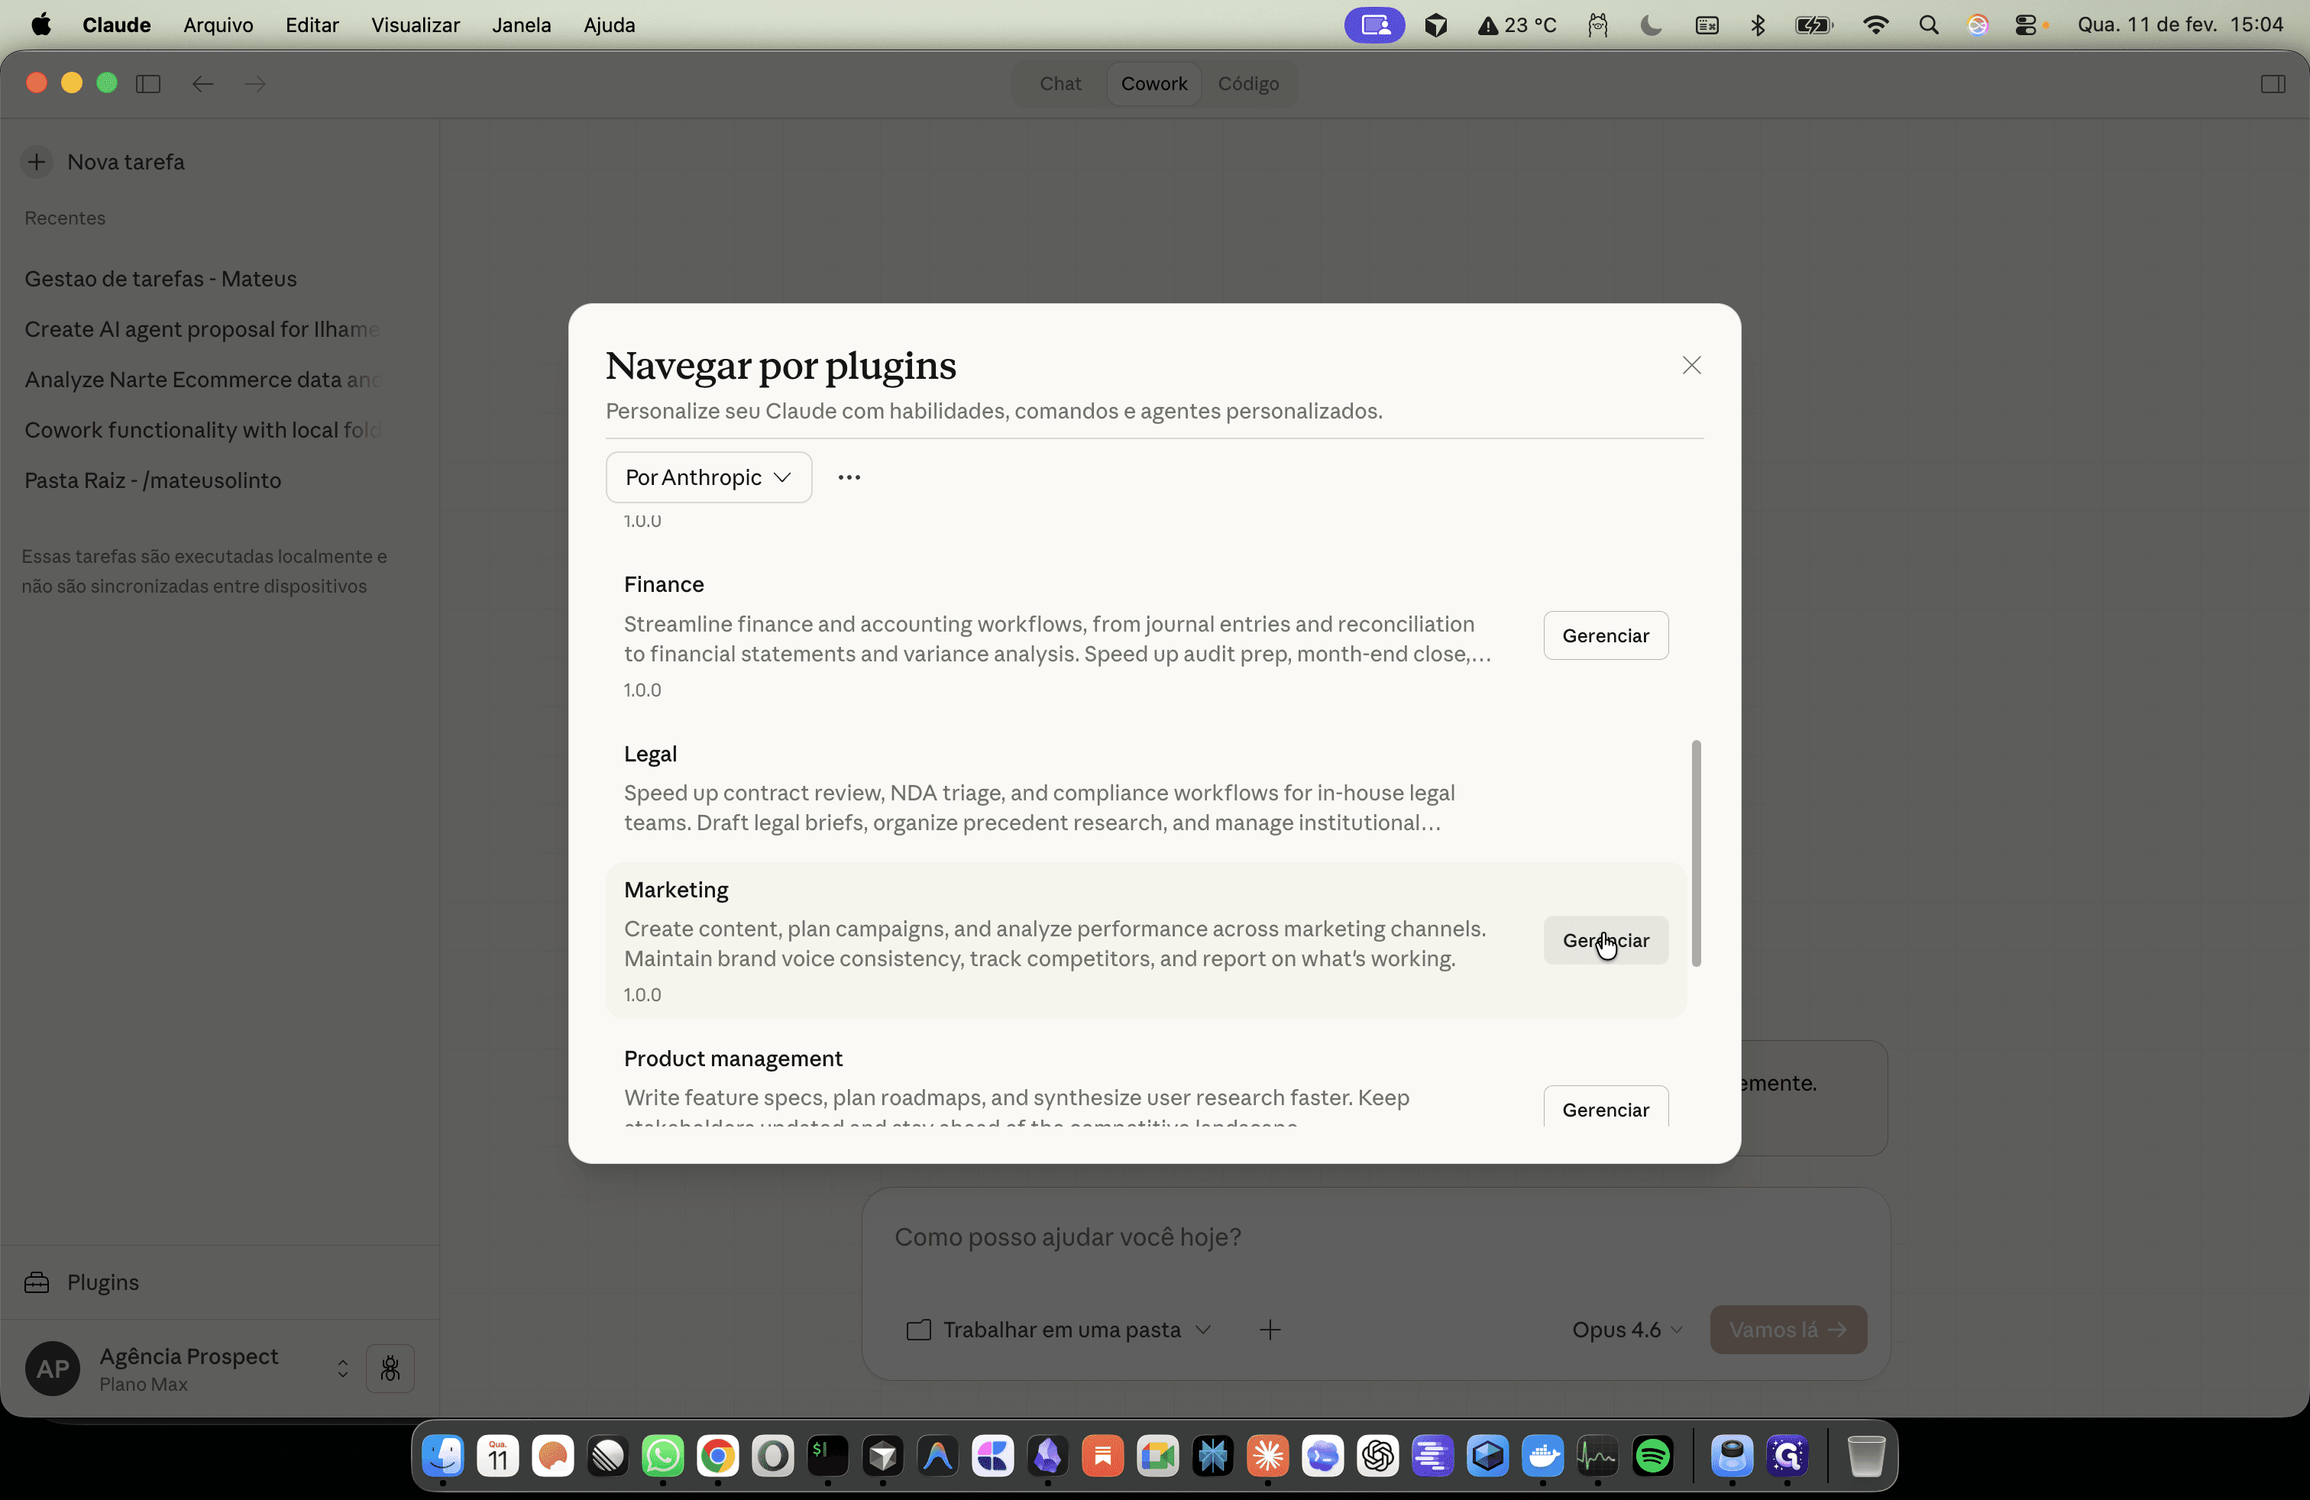The width and height of the screenshot is (2310, 1500).
Task: Close the Navegar por plugins dialog
Action: pyautogui.click(x=1692, y=365)
